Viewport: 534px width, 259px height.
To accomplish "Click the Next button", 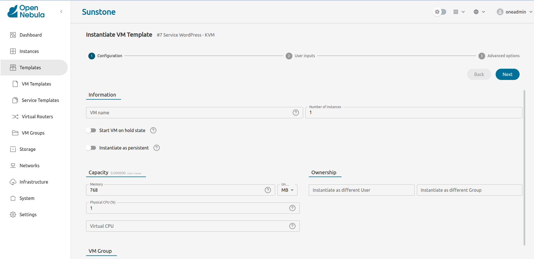I will (x=507, y=74).
